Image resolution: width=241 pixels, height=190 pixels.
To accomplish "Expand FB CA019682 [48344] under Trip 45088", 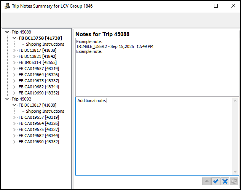I will click(x=14, y=87).
